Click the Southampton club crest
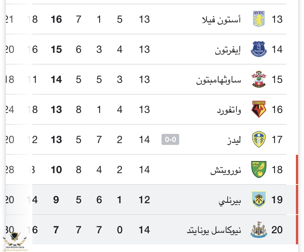The width and height of the screenshot is (304, 252). click(259, 79)
